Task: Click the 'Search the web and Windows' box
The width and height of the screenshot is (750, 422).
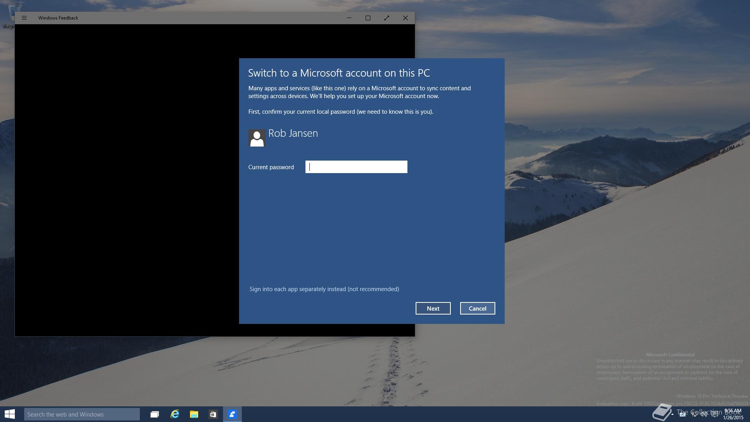Action: 82,414
